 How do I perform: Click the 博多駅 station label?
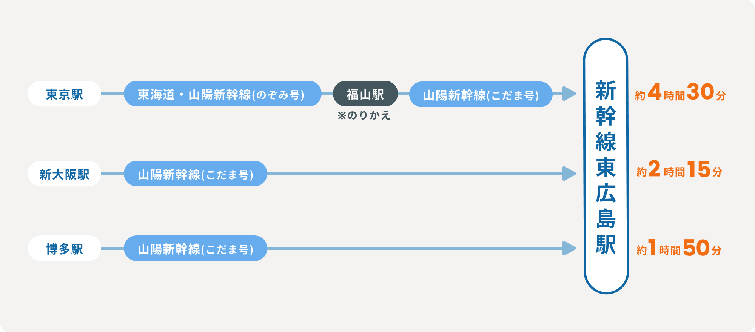pos(64,248)
